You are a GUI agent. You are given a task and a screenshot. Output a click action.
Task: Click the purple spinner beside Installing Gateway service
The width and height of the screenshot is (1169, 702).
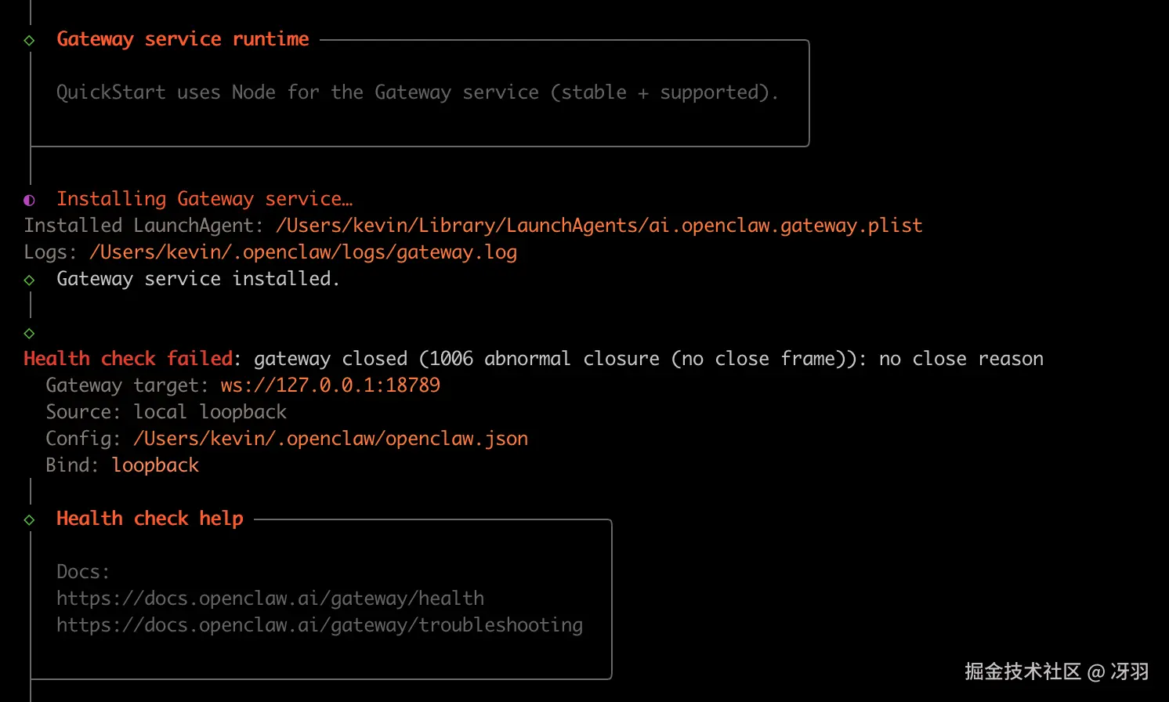click(x=29, y=200)
